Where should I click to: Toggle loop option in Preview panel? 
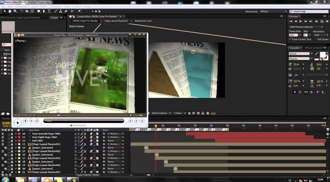coord(322,21)
